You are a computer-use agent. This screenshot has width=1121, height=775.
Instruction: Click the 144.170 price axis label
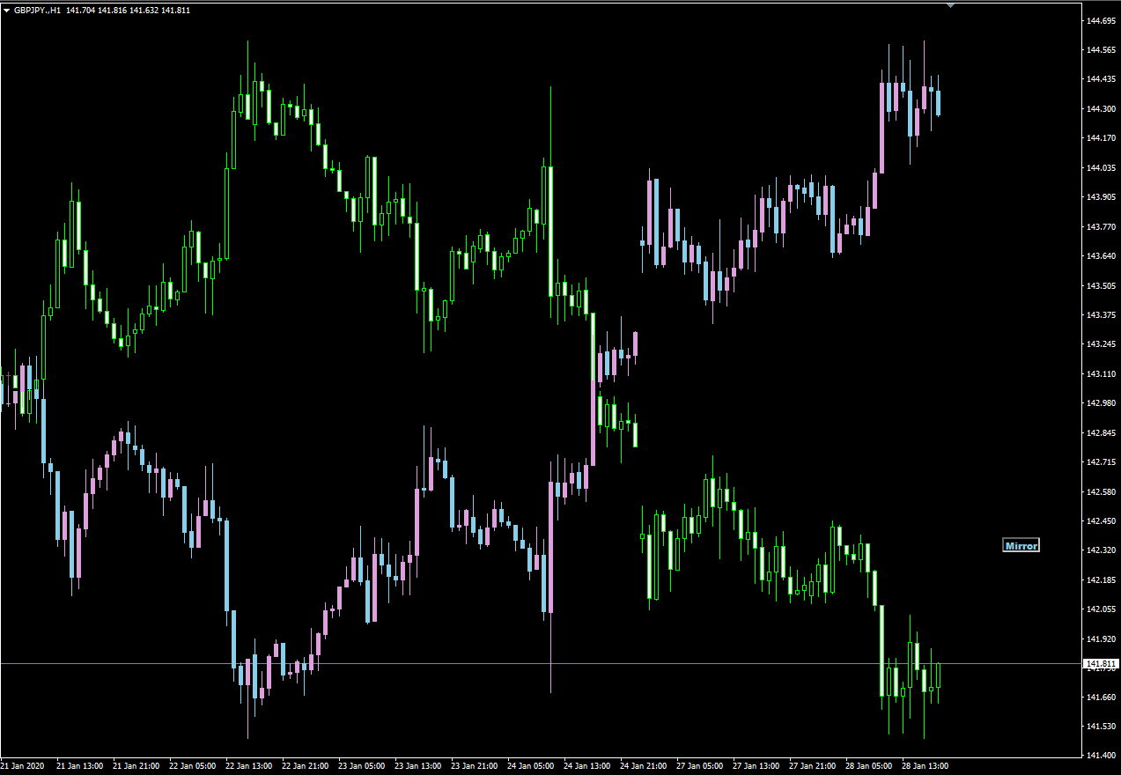pyautogui.click(x=1102, y=138)
